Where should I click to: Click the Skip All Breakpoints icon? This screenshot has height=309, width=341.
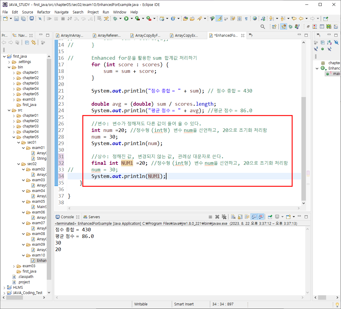tap(40, 19)
